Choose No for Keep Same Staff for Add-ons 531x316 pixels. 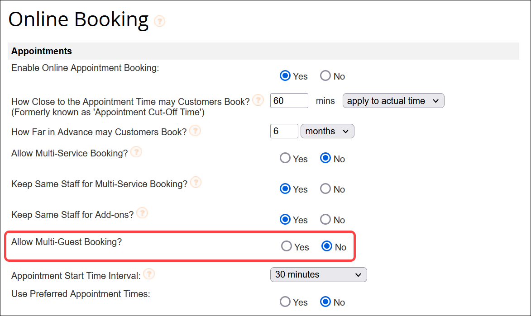point(325,219)
